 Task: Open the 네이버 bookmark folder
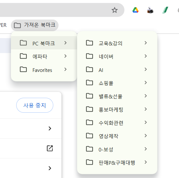[117, 56]
